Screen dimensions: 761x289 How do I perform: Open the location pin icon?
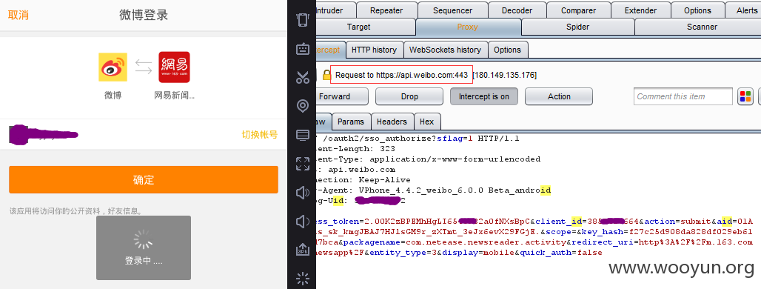(302, 106)
